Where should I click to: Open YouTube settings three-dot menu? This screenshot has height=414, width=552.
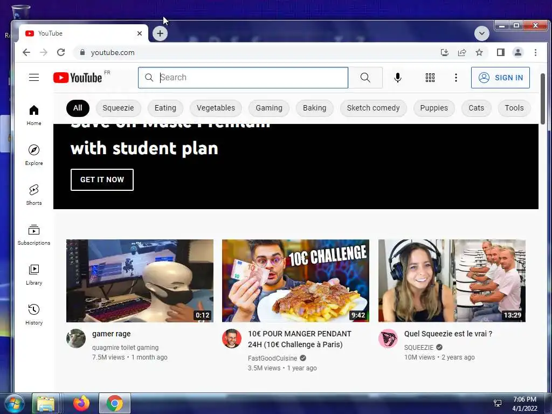click(456, 78)
